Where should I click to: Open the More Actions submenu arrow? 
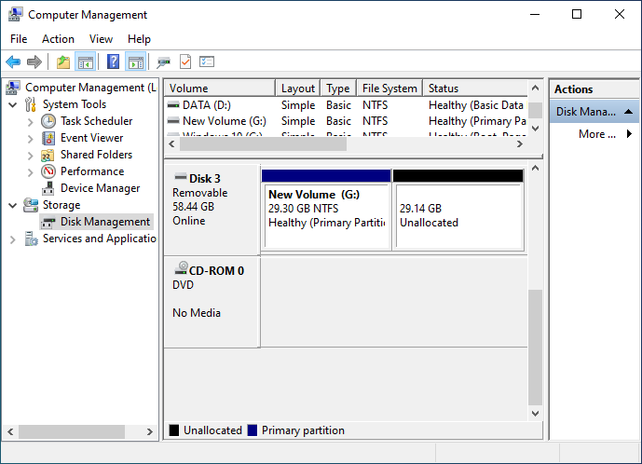tap(629, 134)
